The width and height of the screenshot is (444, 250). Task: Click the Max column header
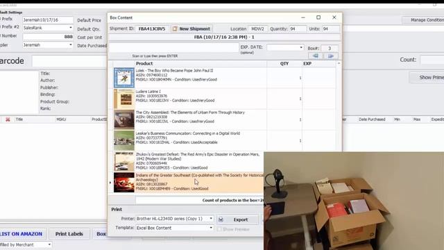click(x=416, y=119)
